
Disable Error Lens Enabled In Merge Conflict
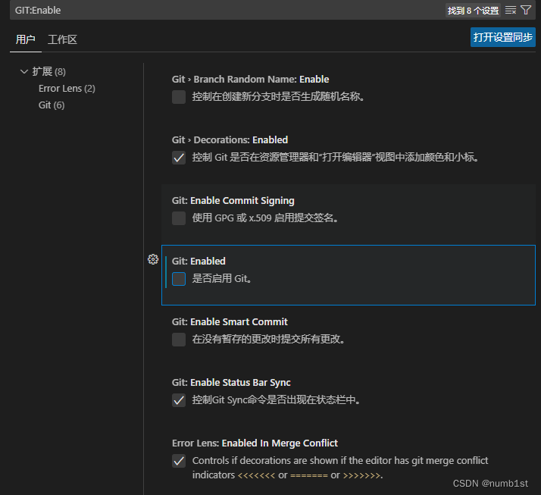coord(179,461)
